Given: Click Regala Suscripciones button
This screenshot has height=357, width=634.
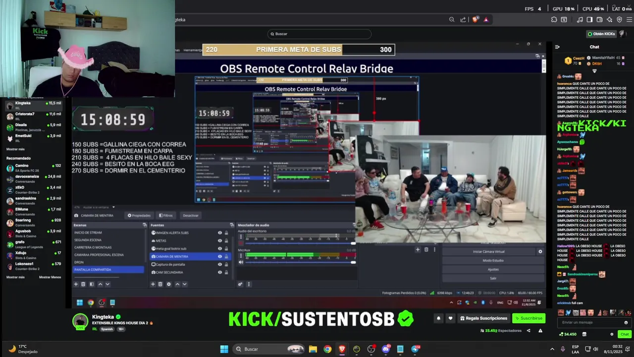Looking at the screenshot, I should (x=484, y=318).
